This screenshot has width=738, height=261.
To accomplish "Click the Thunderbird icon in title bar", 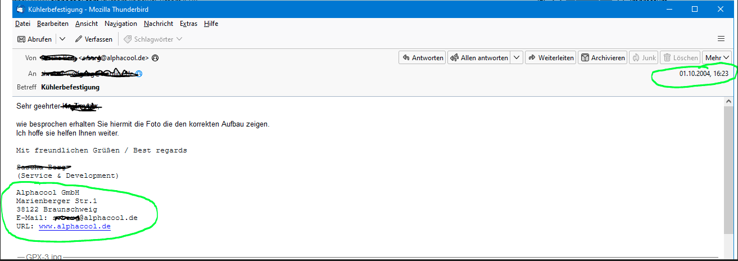I will (21, 8).
